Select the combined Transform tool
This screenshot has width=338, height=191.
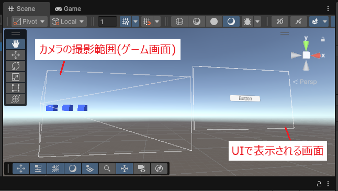pyautogui.click(x=16, y=99)
